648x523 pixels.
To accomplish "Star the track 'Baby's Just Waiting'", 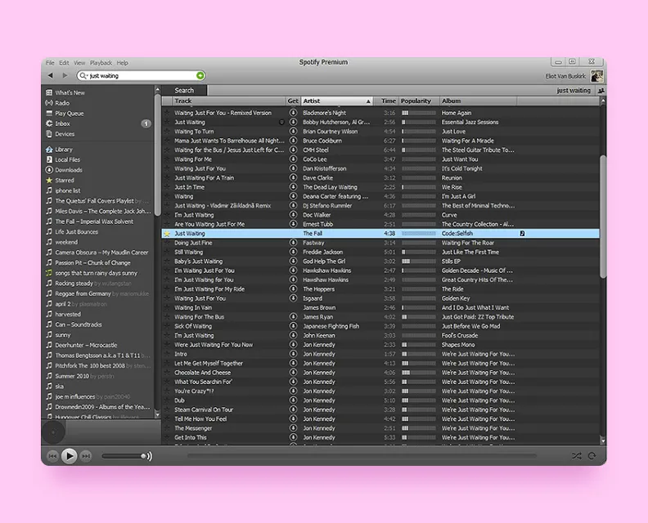I will tap(167, 261).
